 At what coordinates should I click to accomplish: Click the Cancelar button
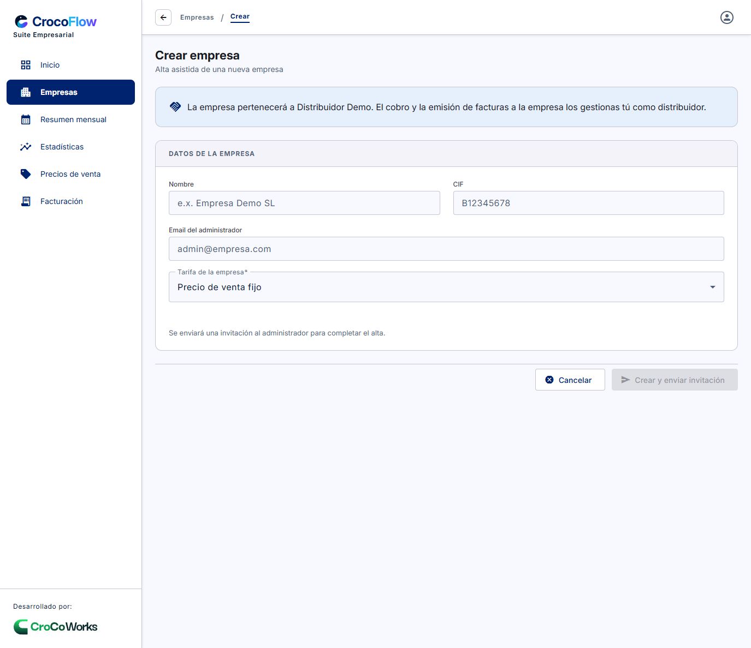pyautogui.click(x=570, y=380)
